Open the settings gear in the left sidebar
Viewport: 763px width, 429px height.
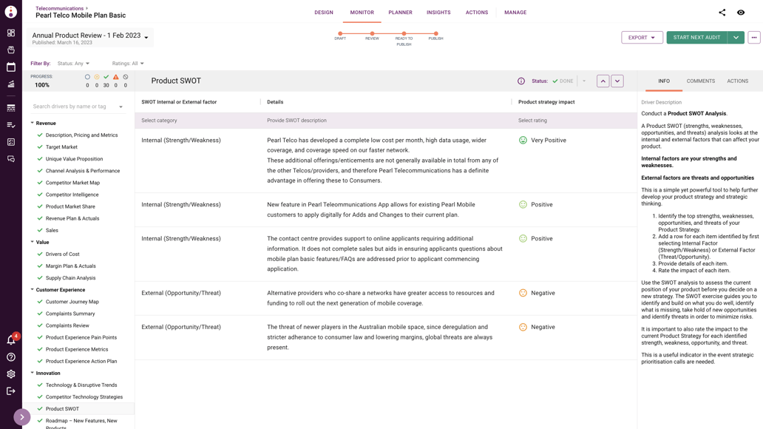tap(10, 374)
